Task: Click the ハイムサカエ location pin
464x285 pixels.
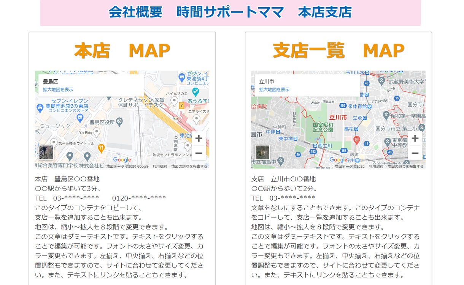Action: (x=174, y=101)
